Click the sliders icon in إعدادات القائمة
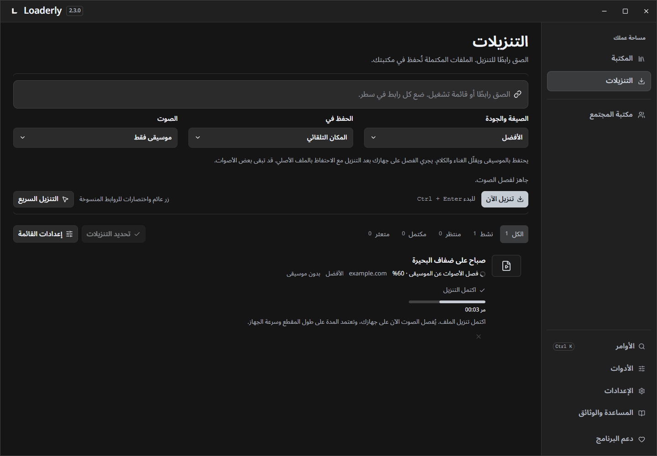 (69, 234)
